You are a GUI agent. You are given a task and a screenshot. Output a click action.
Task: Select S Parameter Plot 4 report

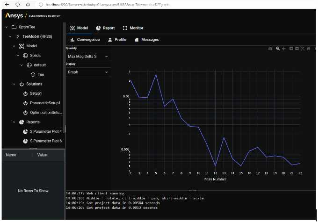click(x=46, y=131)
